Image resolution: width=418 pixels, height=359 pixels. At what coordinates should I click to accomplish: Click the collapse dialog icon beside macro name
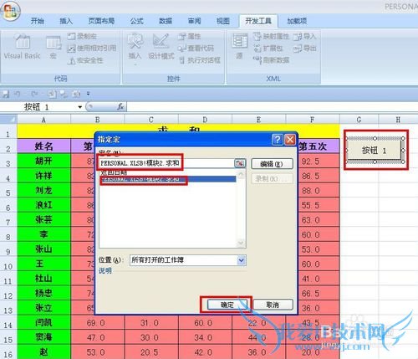coord(240,163)
